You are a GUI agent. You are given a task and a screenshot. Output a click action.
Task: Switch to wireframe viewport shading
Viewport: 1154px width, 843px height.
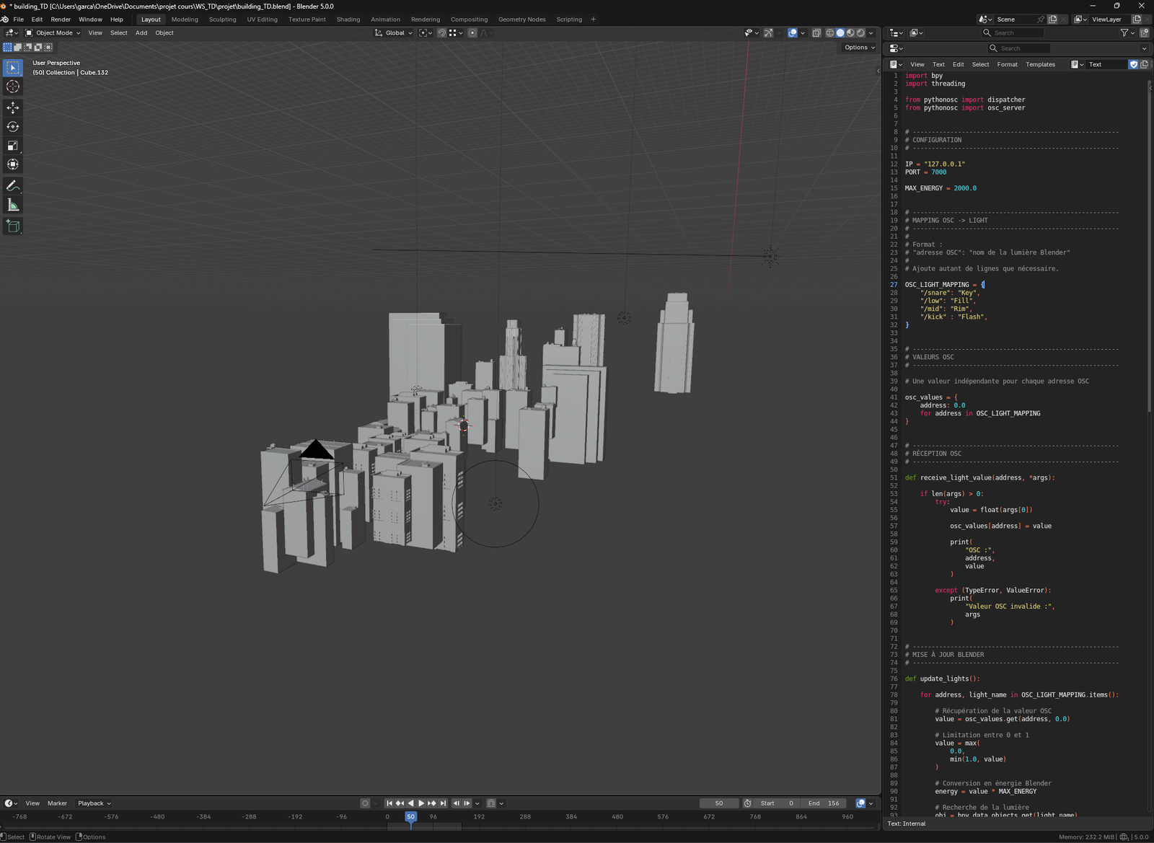point(830,32)
